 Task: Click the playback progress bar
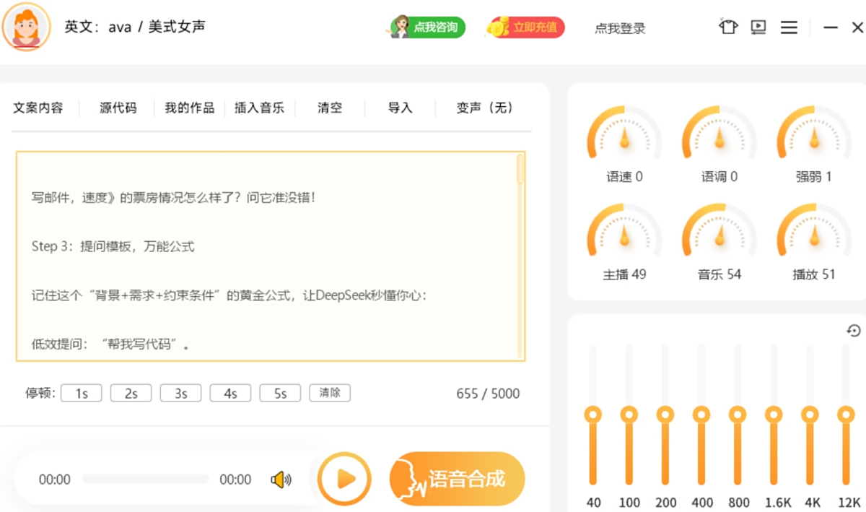[145, 480]
